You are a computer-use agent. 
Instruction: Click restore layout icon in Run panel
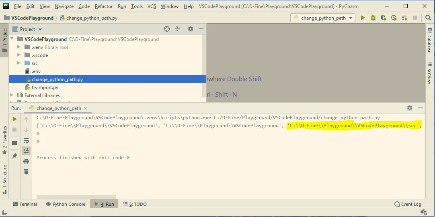15,143
